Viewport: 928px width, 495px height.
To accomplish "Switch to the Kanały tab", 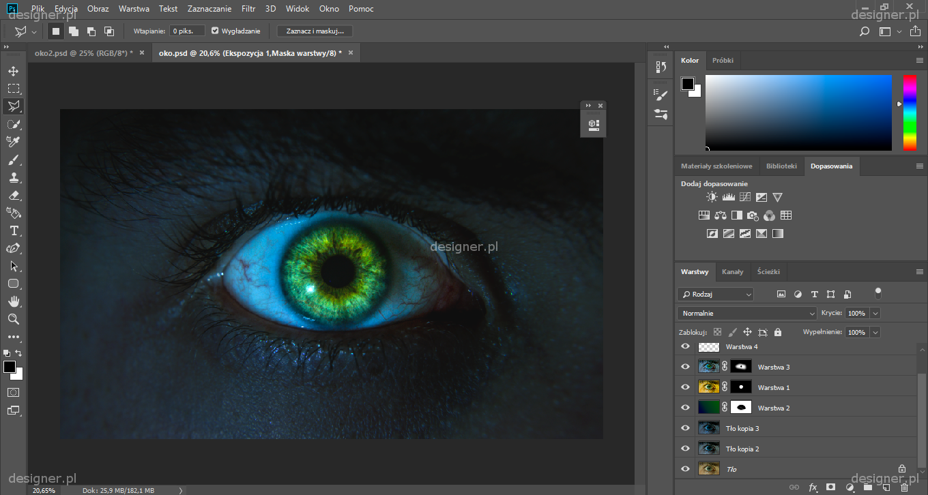I will click(732, 272).
